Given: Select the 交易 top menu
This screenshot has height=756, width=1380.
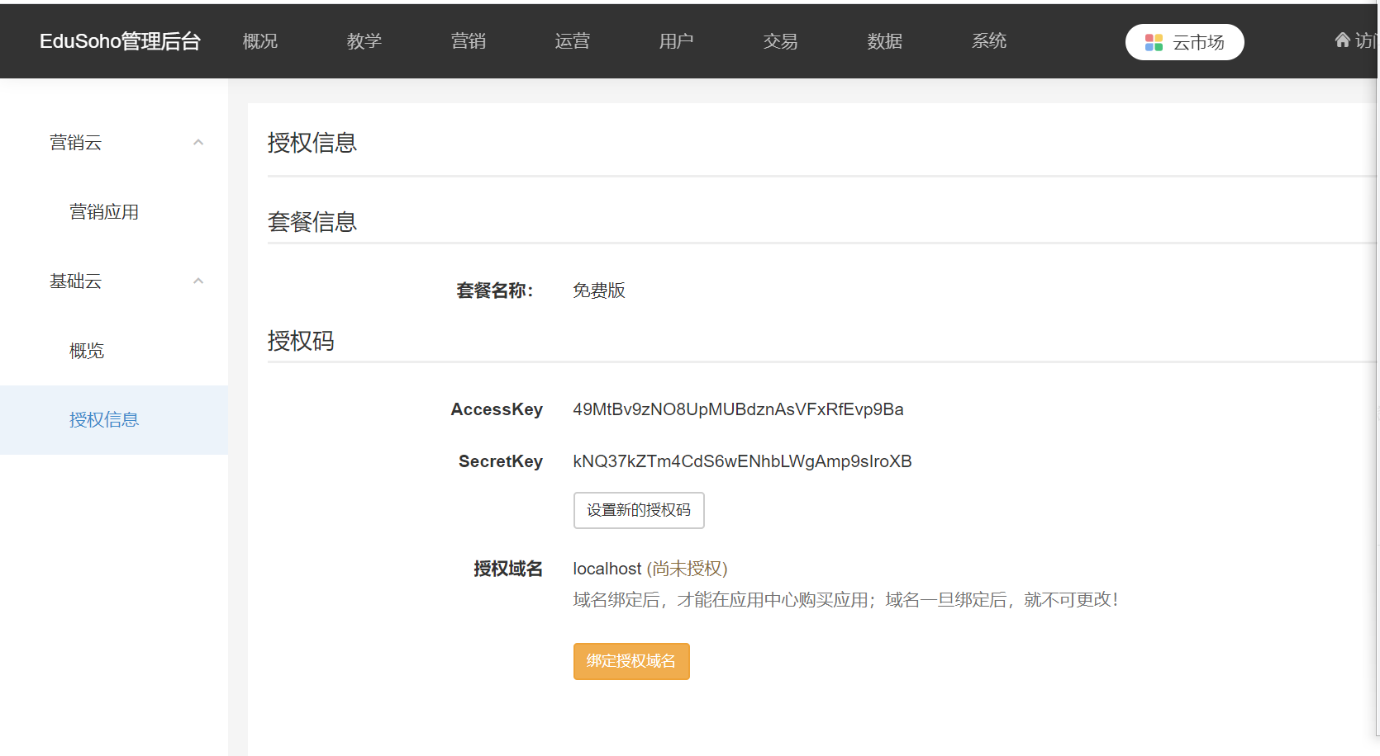Looking at the screenshot, I should [781, 41].
